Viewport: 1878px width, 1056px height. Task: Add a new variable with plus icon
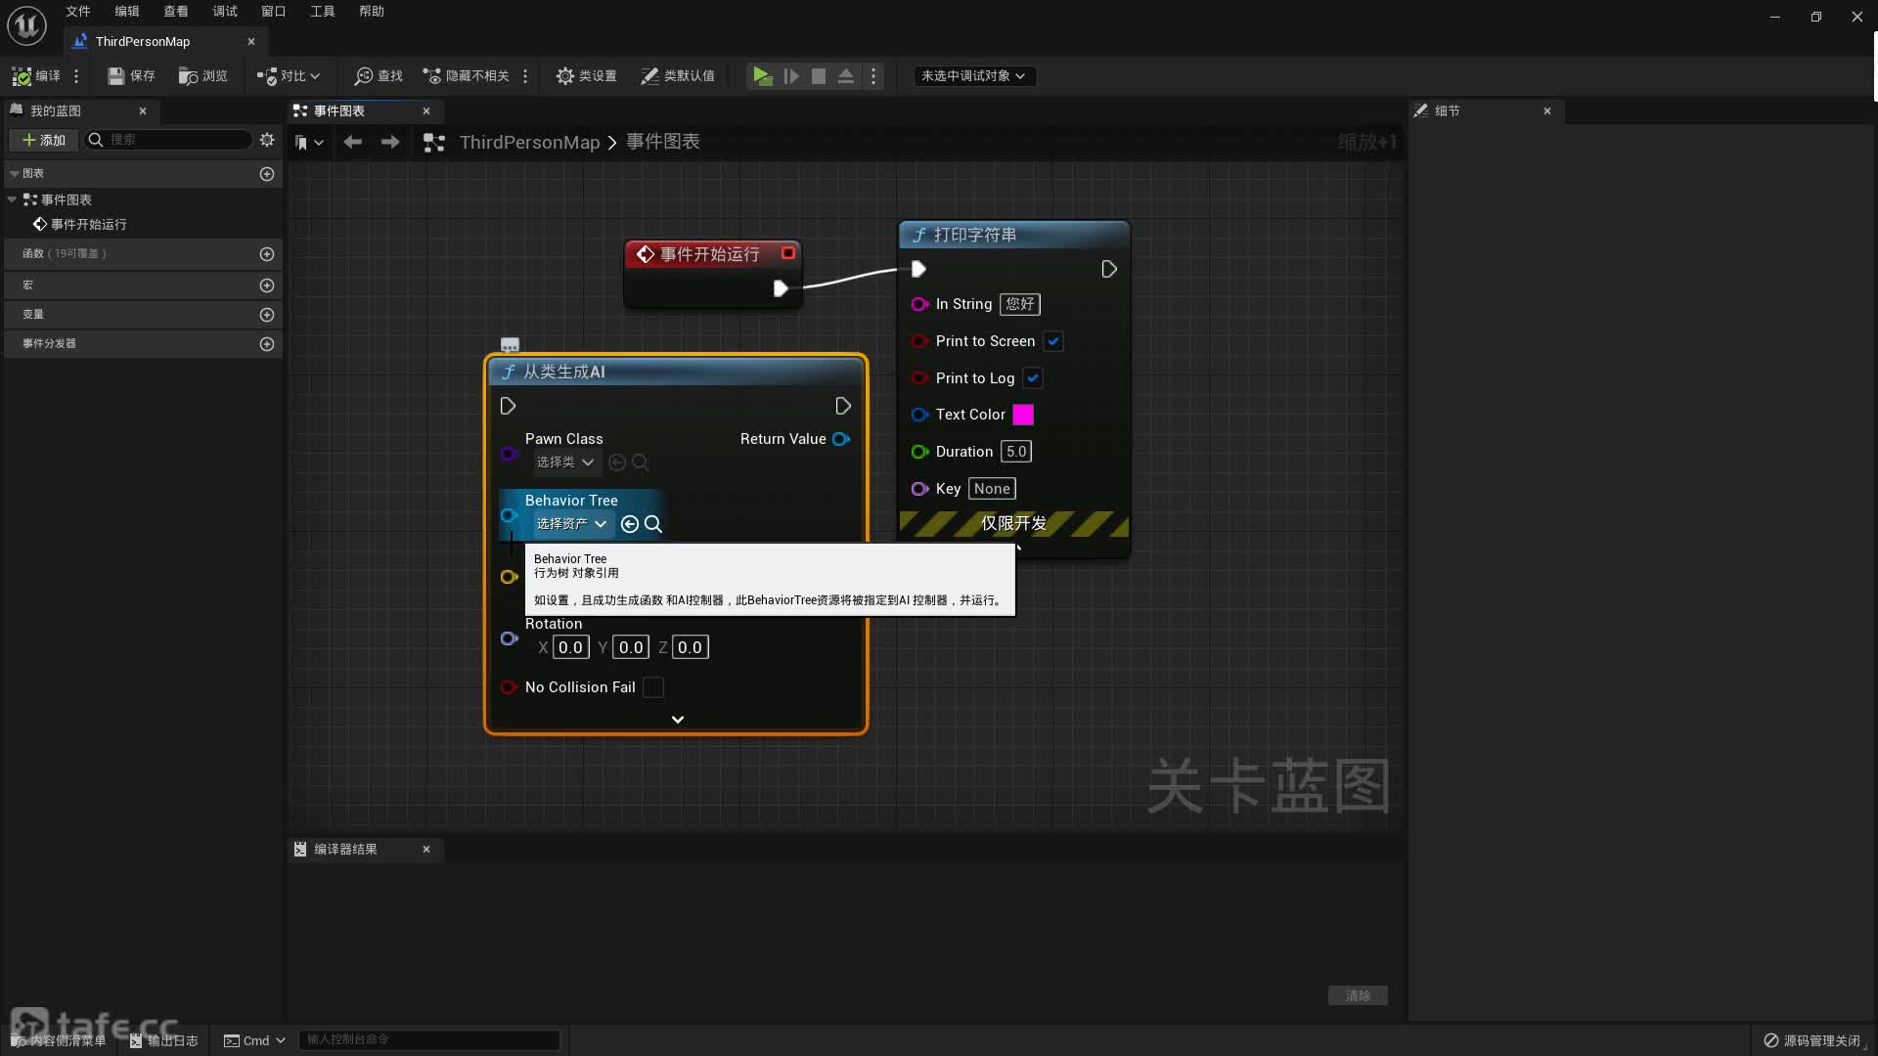(267, 314)
